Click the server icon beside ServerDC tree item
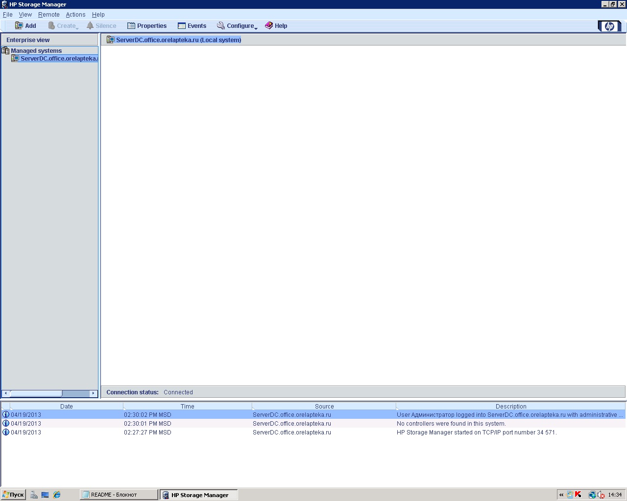 pos(15,59)
